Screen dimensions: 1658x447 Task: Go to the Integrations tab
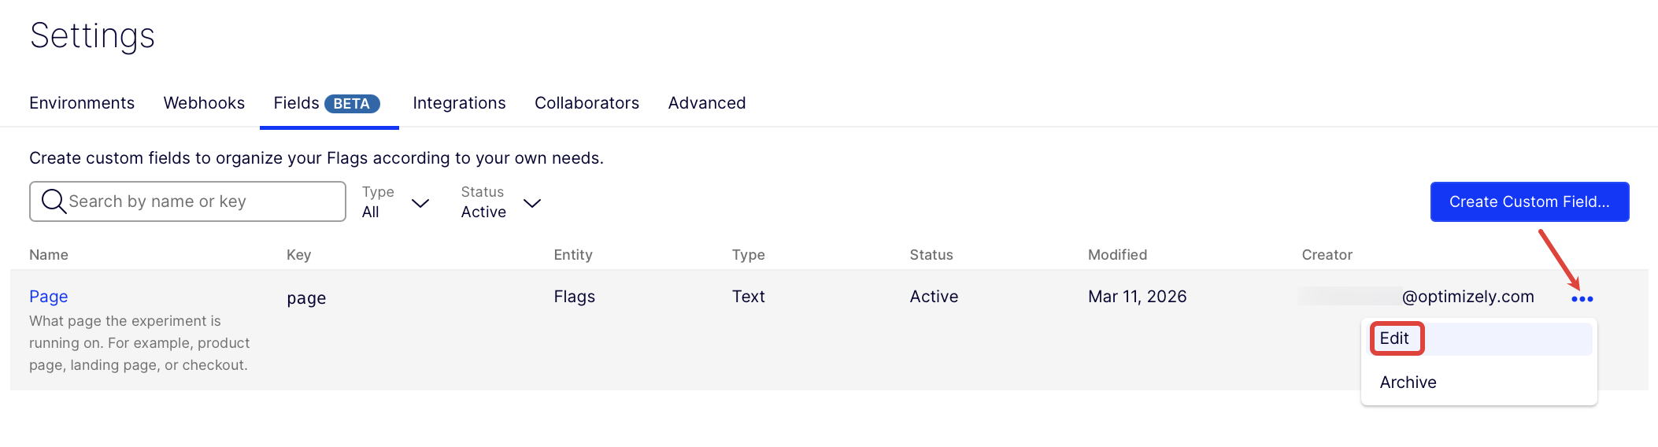(x=459, y=103)
